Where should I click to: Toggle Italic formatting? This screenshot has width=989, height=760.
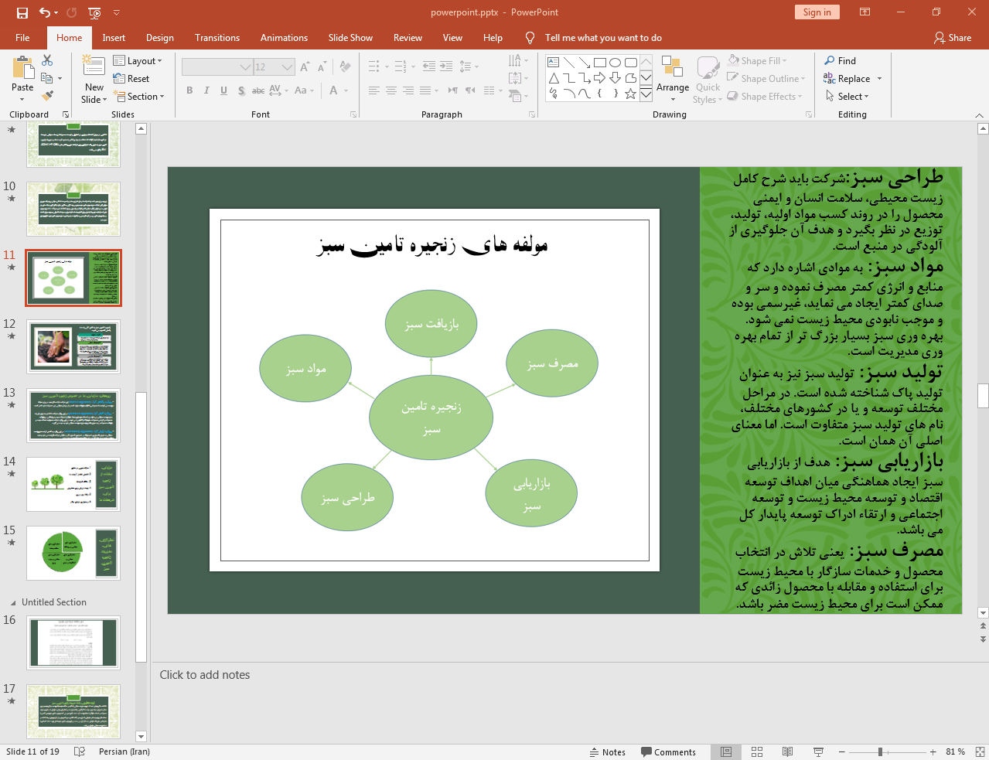[206, 90]
